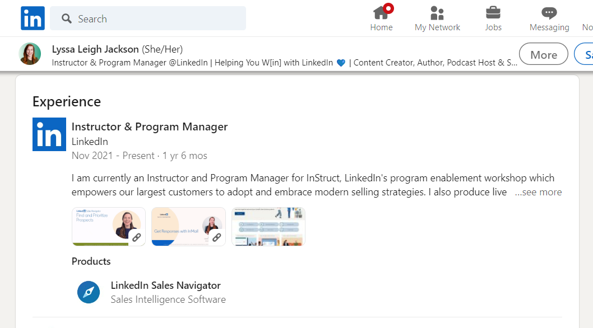Click the Lyssa Leigh Jackson name header
This screenshot has width=593, height=328.
click(x=95, y=49)
